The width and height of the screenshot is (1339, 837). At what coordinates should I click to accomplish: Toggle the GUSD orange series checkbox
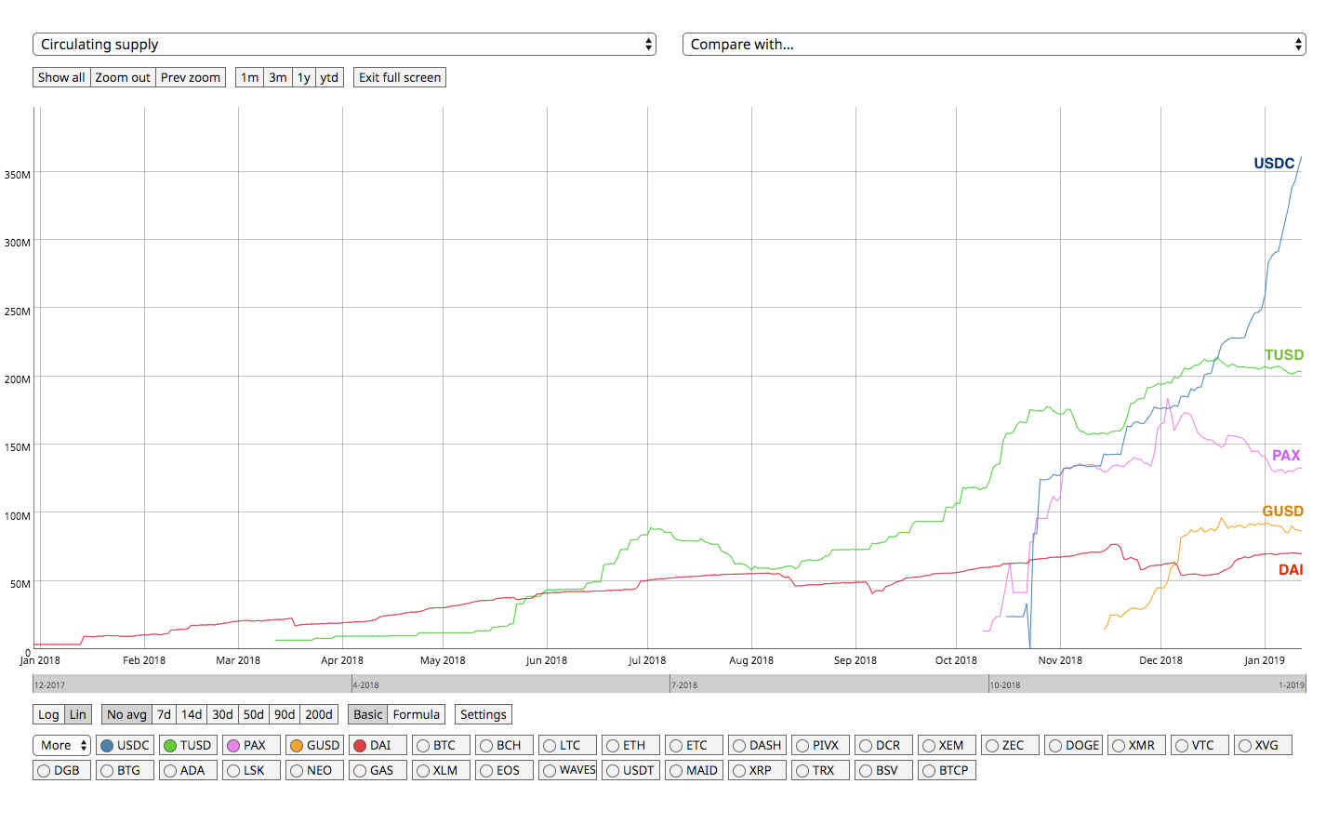314,746
